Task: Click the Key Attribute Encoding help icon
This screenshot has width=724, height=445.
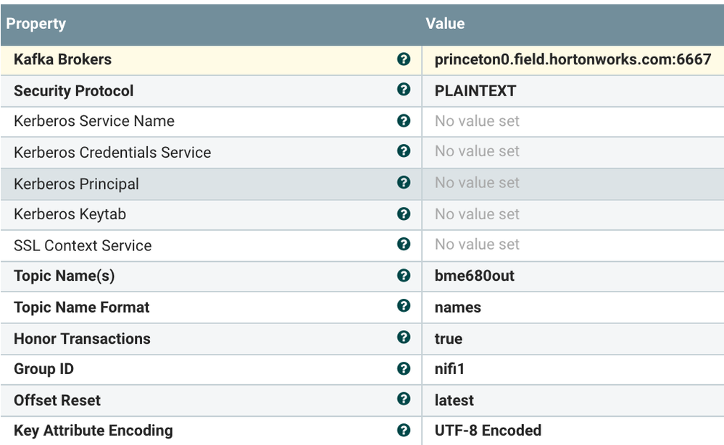Action: click(x=404, y=431)
